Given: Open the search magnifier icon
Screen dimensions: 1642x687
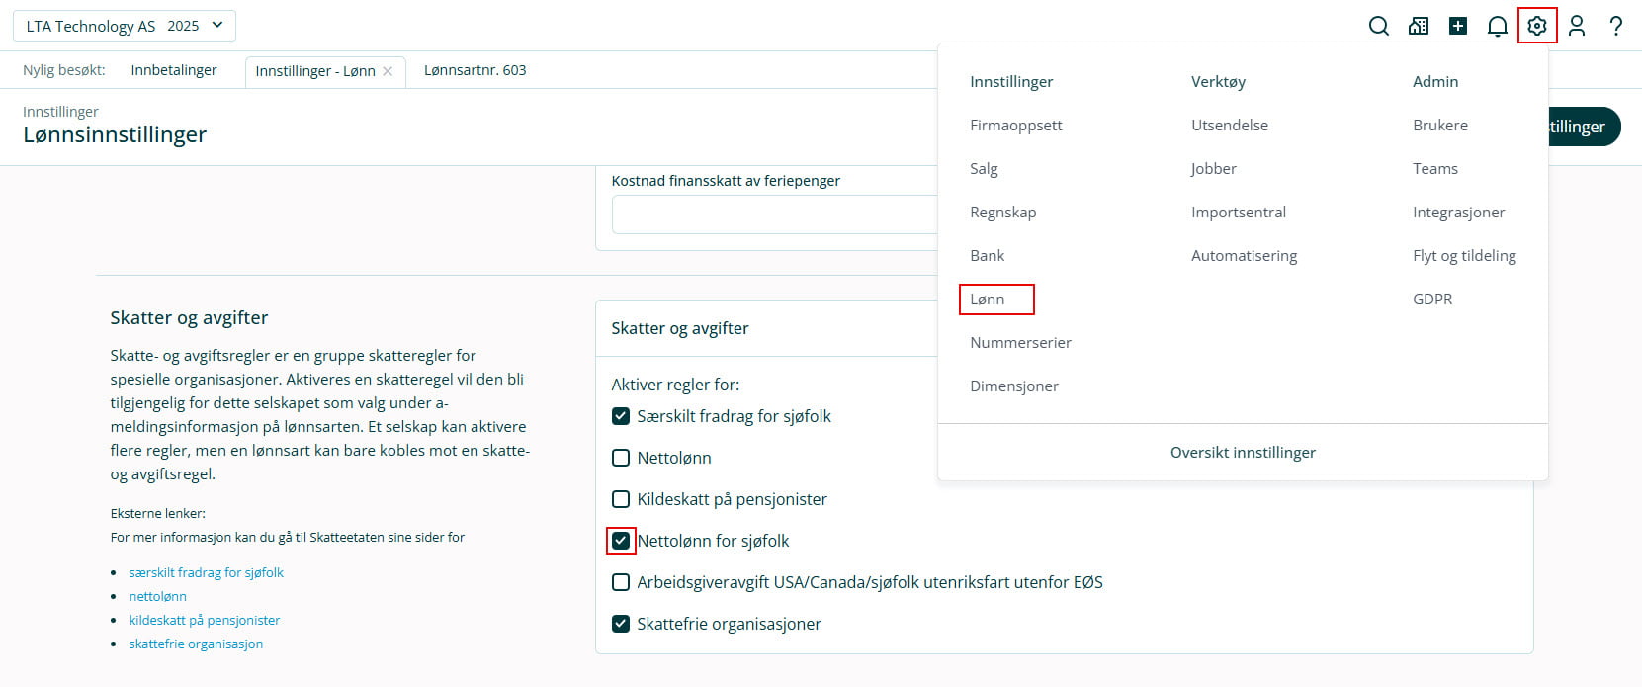Looking at the screenshot, I should point(1378,26).
